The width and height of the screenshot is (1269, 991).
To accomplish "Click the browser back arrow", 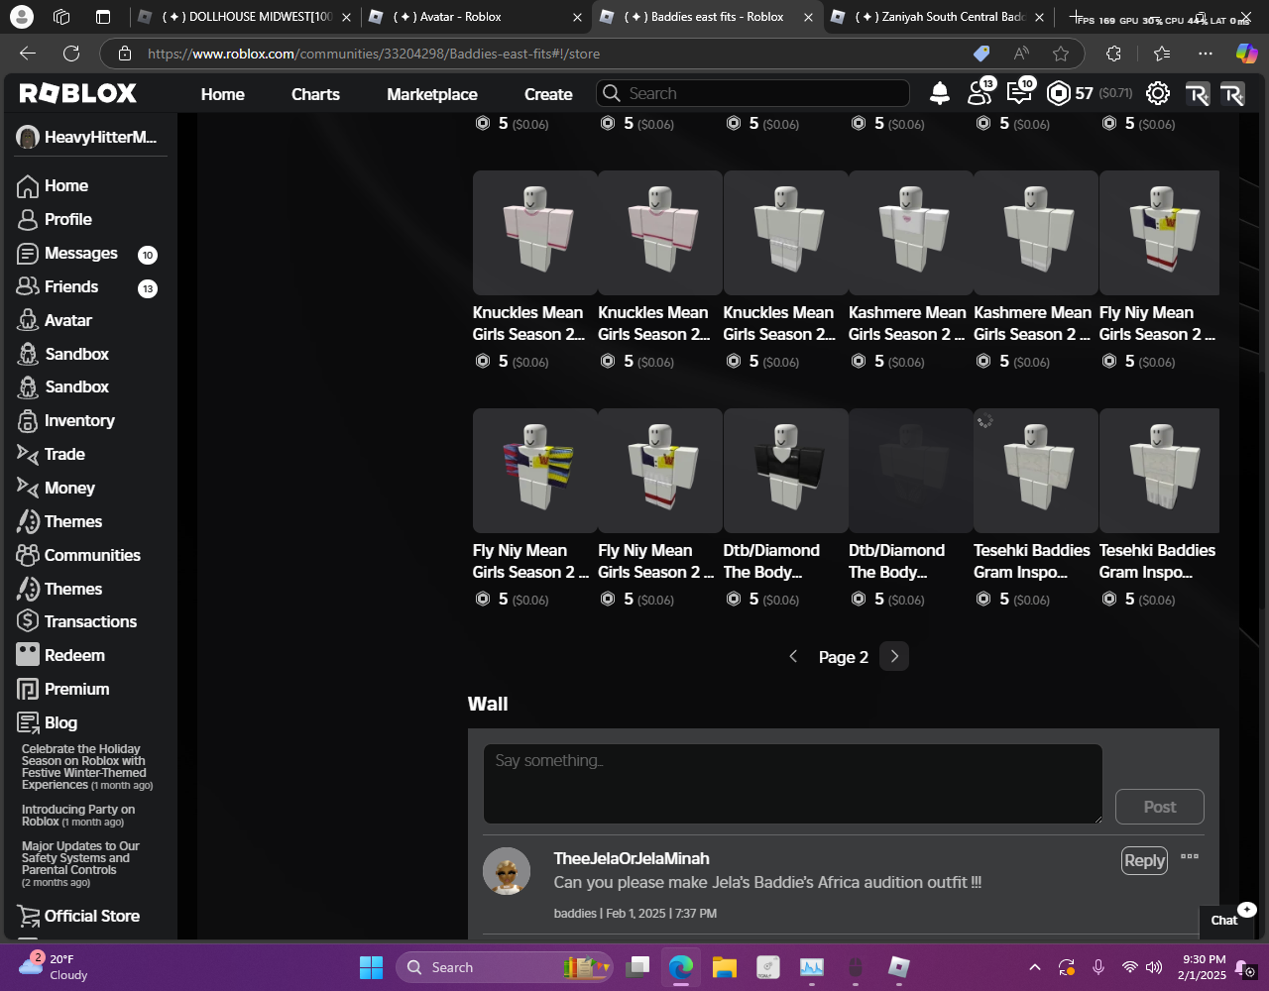I will pos(28,54).
